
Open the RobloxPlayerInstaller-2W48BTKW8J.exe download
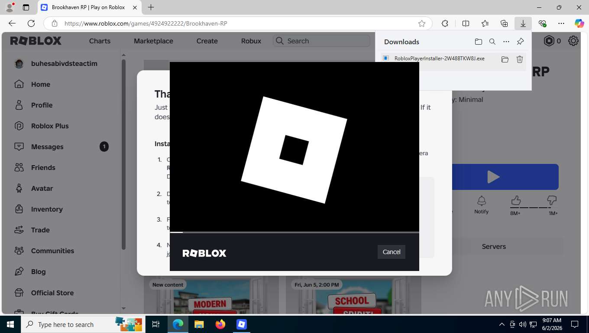pyautogui.click(x=439, y=59)
